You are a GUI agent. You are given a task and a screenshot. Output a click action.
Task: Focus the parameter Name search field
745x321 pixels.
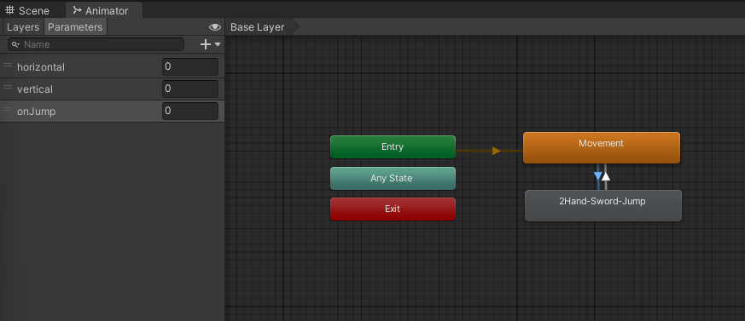[96, 44]
